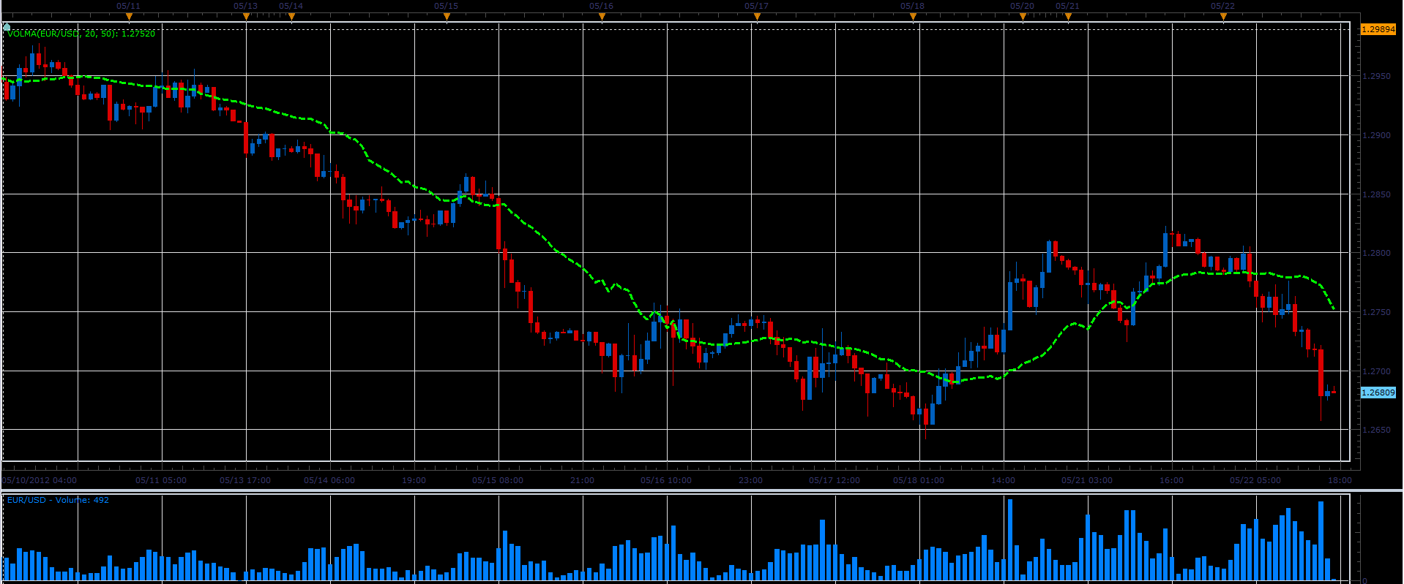Image resolution: width=1404 pixels, height=584 pixels.
Task: Click the 1.2900 price axis label
Action: 1376,135
